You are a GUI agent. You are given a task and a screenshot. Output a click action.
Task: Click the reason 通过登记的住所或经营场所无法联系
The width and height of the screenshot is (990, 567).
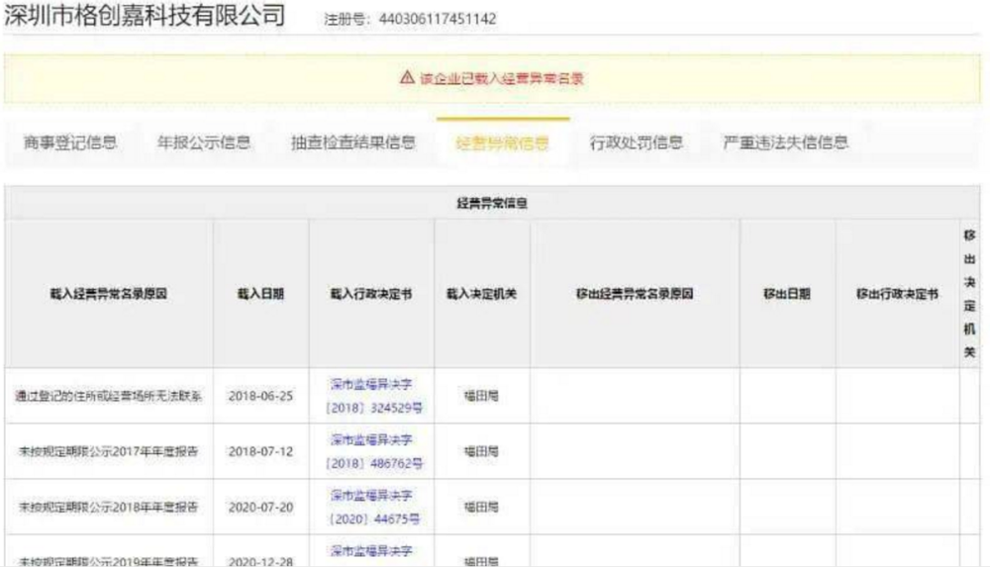coord(109,397)
